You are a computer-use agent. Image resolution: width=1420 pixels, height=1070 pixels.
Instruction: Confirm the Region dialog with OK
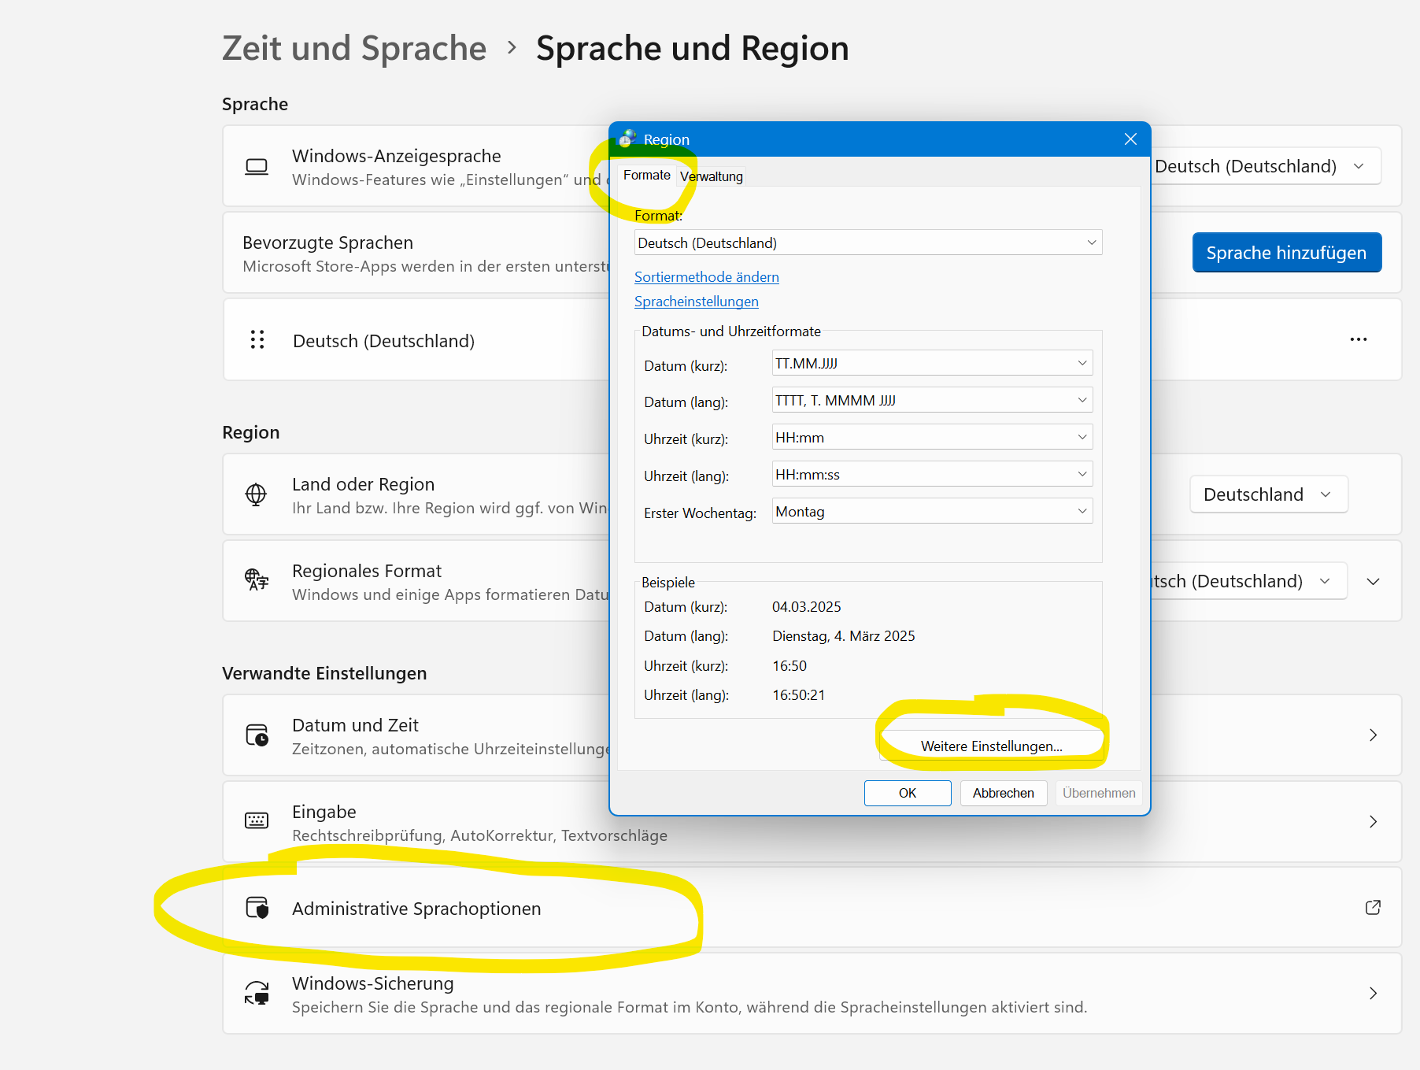coord(908,793)
